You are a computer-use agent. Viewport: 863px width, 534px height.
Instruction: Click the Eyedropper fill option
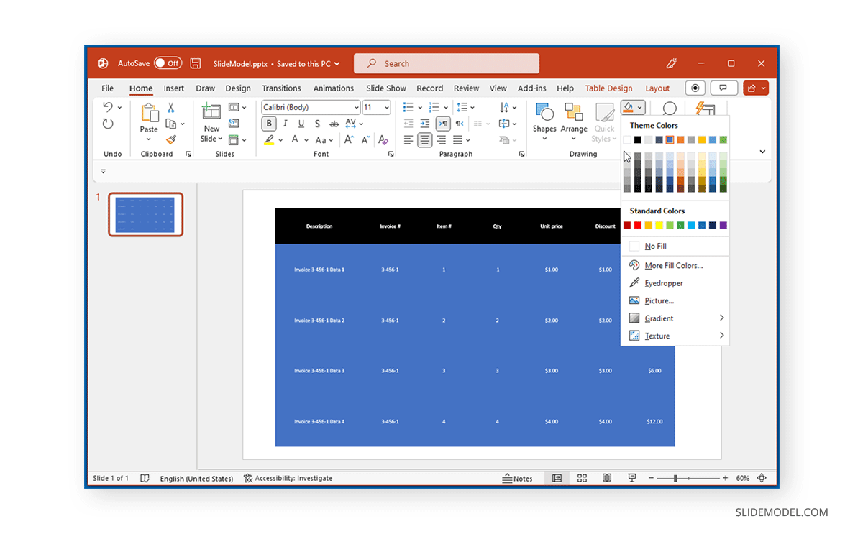664,283
